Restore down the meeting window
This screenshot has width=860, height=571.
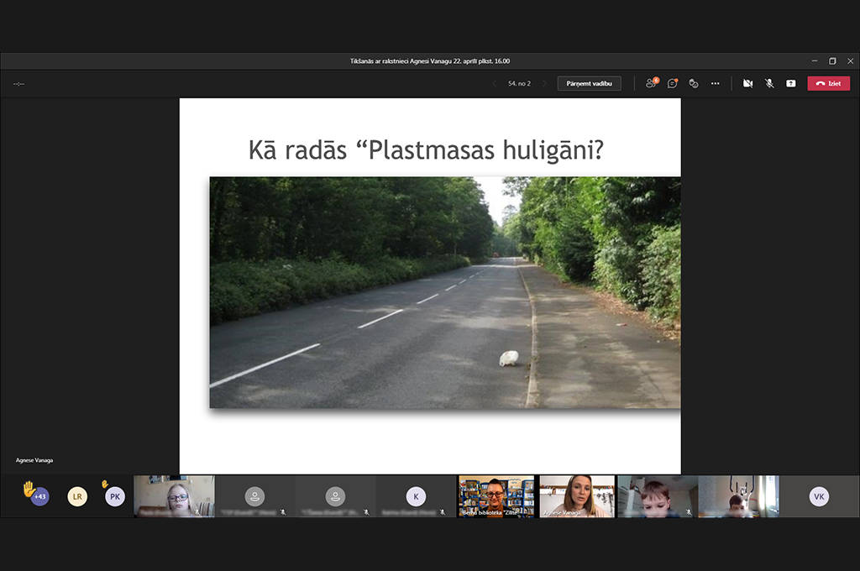832,61
